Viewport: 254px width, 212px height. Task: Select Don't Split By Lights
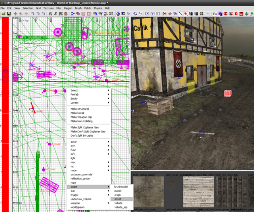pyautogui.click(x=89, y=136)
